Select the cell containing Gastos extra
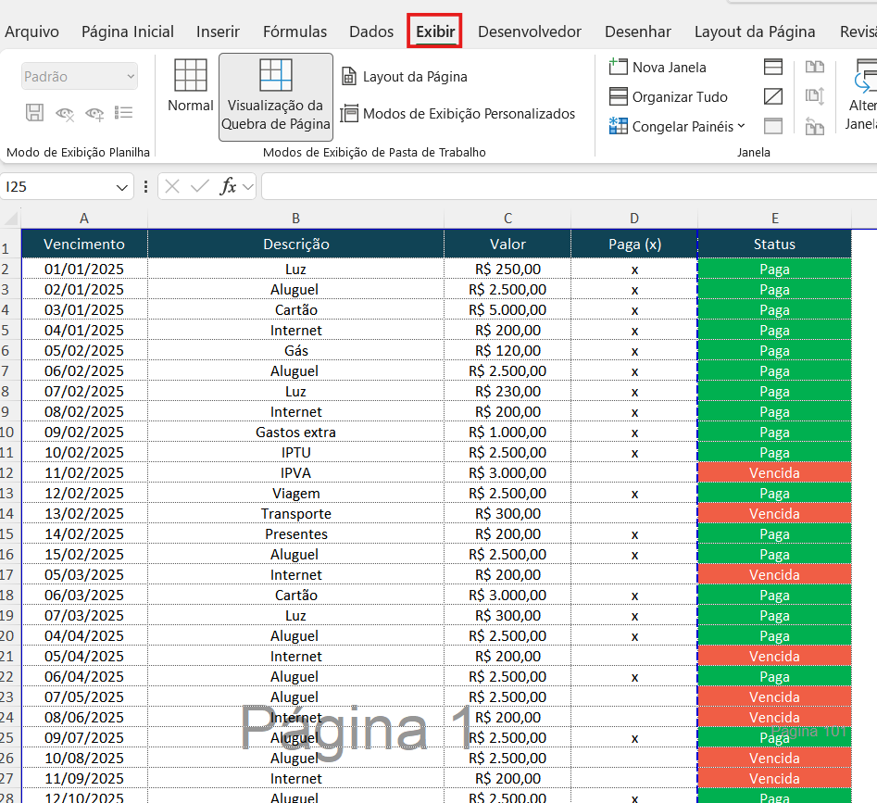Screen dimensions: 877x803 295,432
